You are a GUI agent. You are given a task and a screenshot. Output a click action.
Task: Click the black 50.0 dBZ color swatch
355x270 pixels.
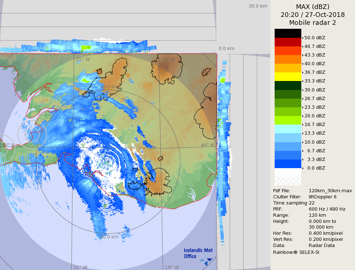[288, 33]
